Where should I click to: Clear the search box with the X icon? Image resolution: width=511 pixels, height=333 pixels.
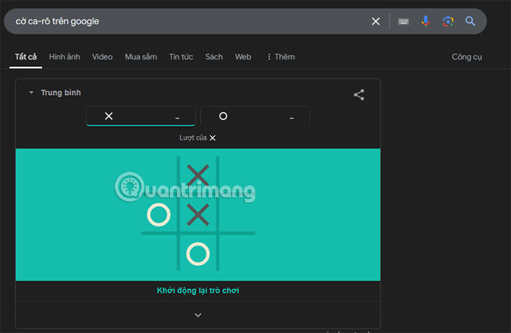point(376,22)
